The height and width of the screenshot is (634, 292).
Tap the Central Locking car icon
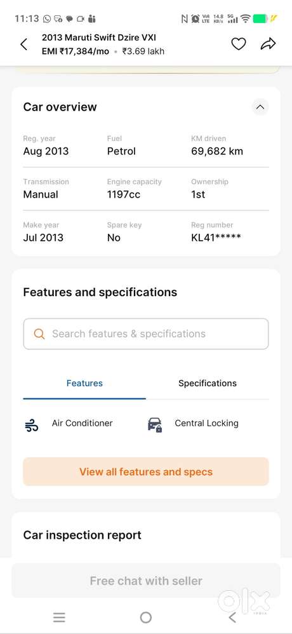click(x=155, y=425)
